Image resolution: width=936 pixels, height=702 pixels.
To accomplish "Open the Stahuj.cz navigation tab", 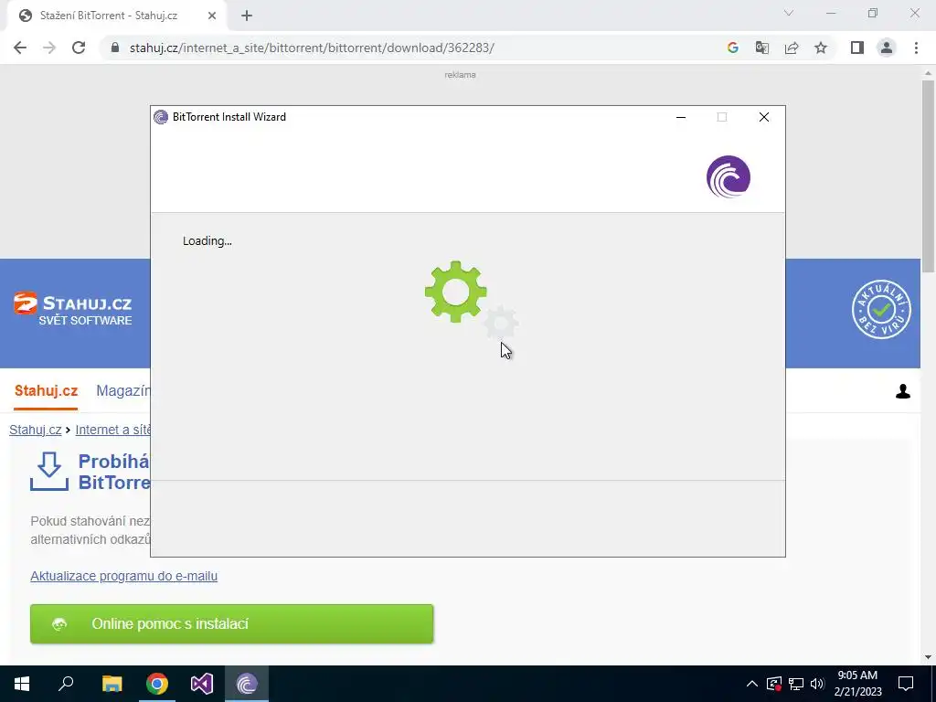I will [x=46, y=391].
